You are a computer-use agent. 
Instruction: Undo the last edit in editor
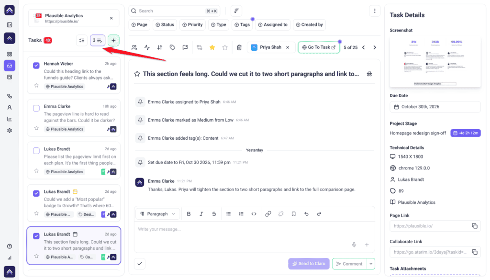coord(306,214)
